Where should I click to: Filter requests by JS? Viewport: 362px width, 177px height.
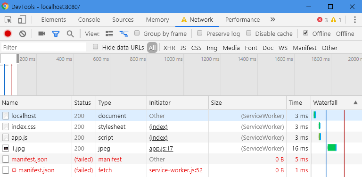183,48
